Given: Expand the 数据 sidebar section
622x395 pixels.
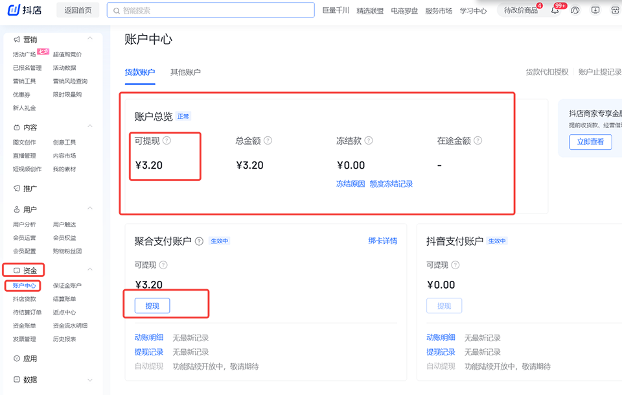Looking at the screenshot, I should click(90, 379).
